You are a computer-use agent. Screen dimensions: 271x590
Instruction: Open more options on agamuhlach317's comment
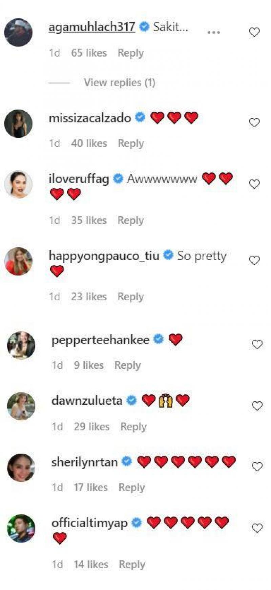[x=213, y=33]
